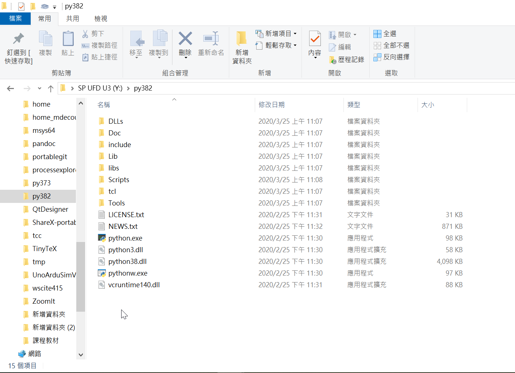Click breadcrumb chevron after SP UFD U3 (Y:)
515x373 pixels.
(x=128, y=88)
